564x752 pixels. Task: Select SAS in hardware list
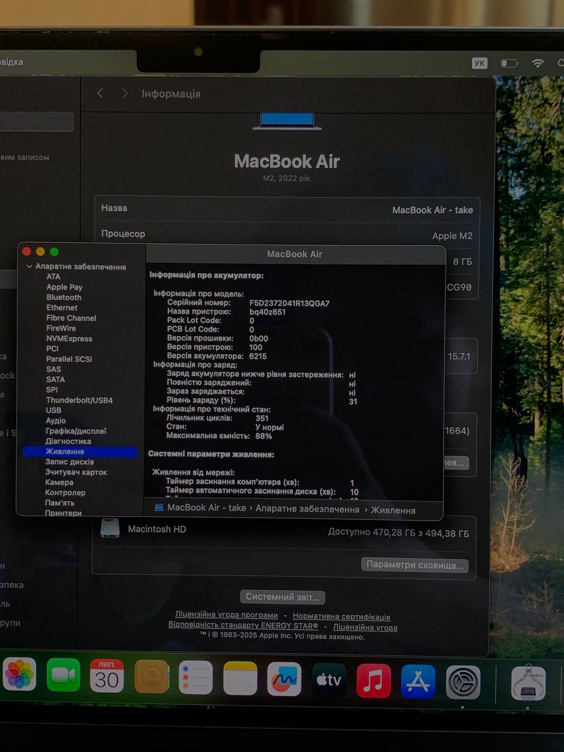pyautogui.click(x=53, y=369)
